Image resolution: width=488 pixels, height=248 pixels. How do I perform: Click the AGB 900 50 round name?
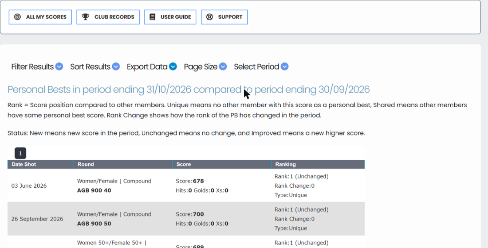pos(94,224)
